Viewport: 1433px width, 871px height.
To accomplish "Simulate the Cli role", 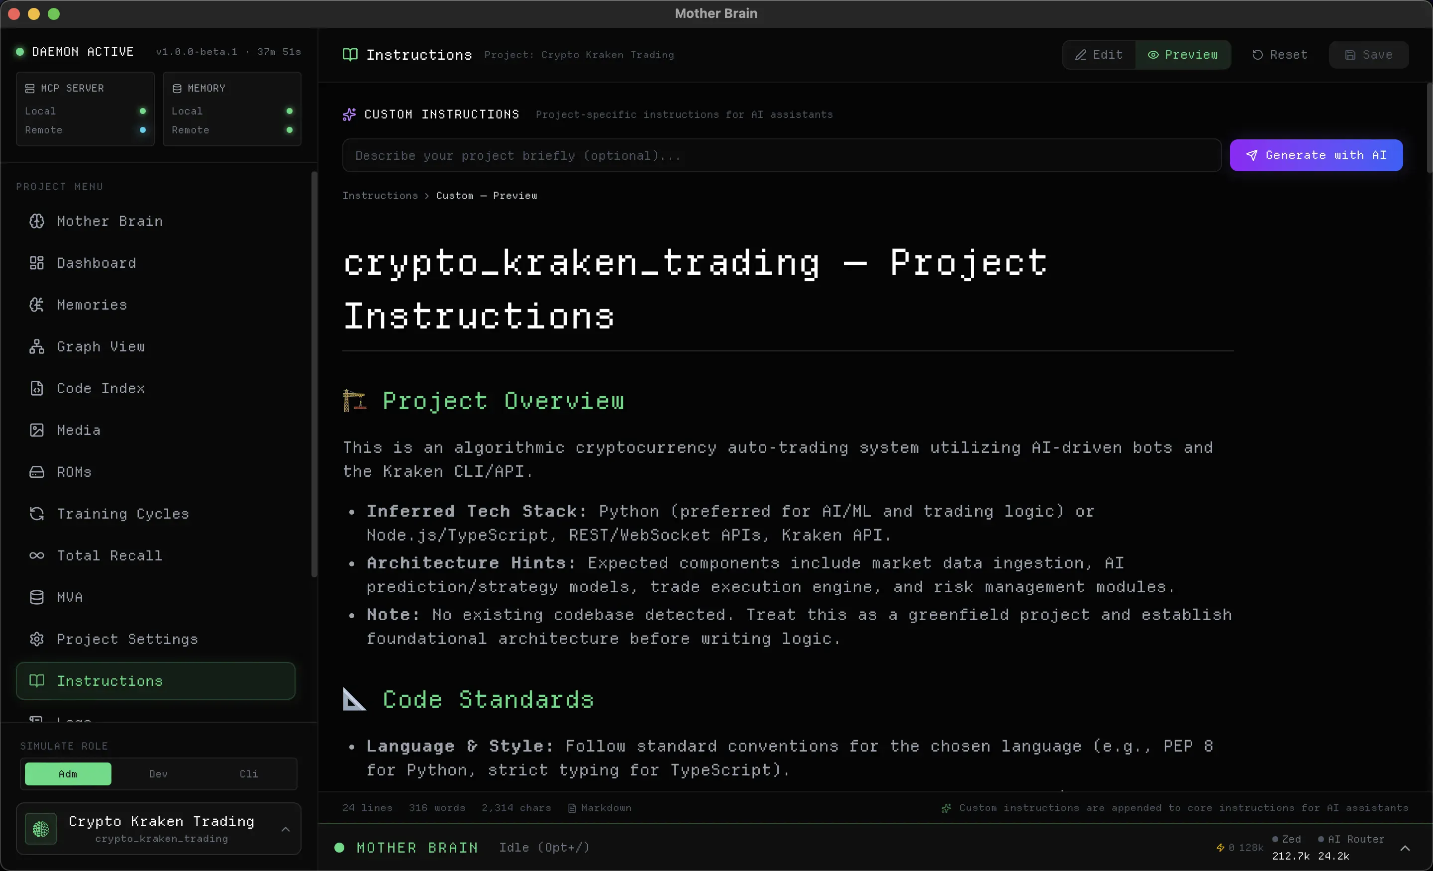I will tap(249, 774).
